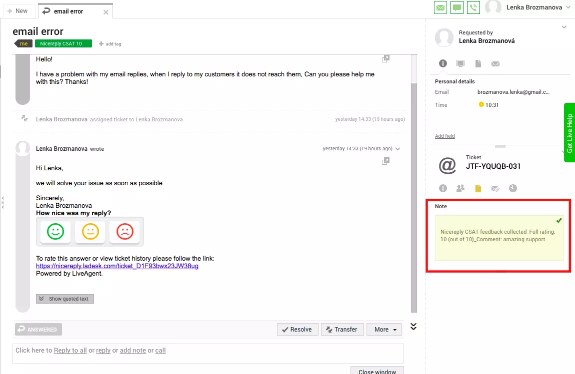Click the Show quoted text expander
Image resolution: width=575 pixels, height=374 pixels.
click(64, 298)
